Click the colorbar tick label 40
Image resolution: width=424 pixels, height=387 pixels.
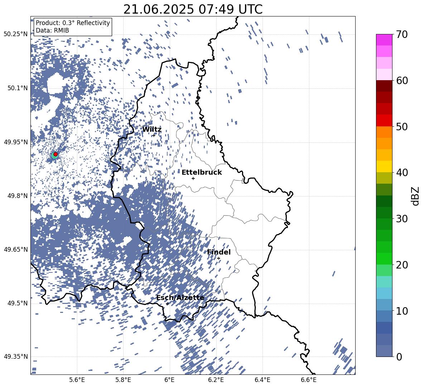402,173
